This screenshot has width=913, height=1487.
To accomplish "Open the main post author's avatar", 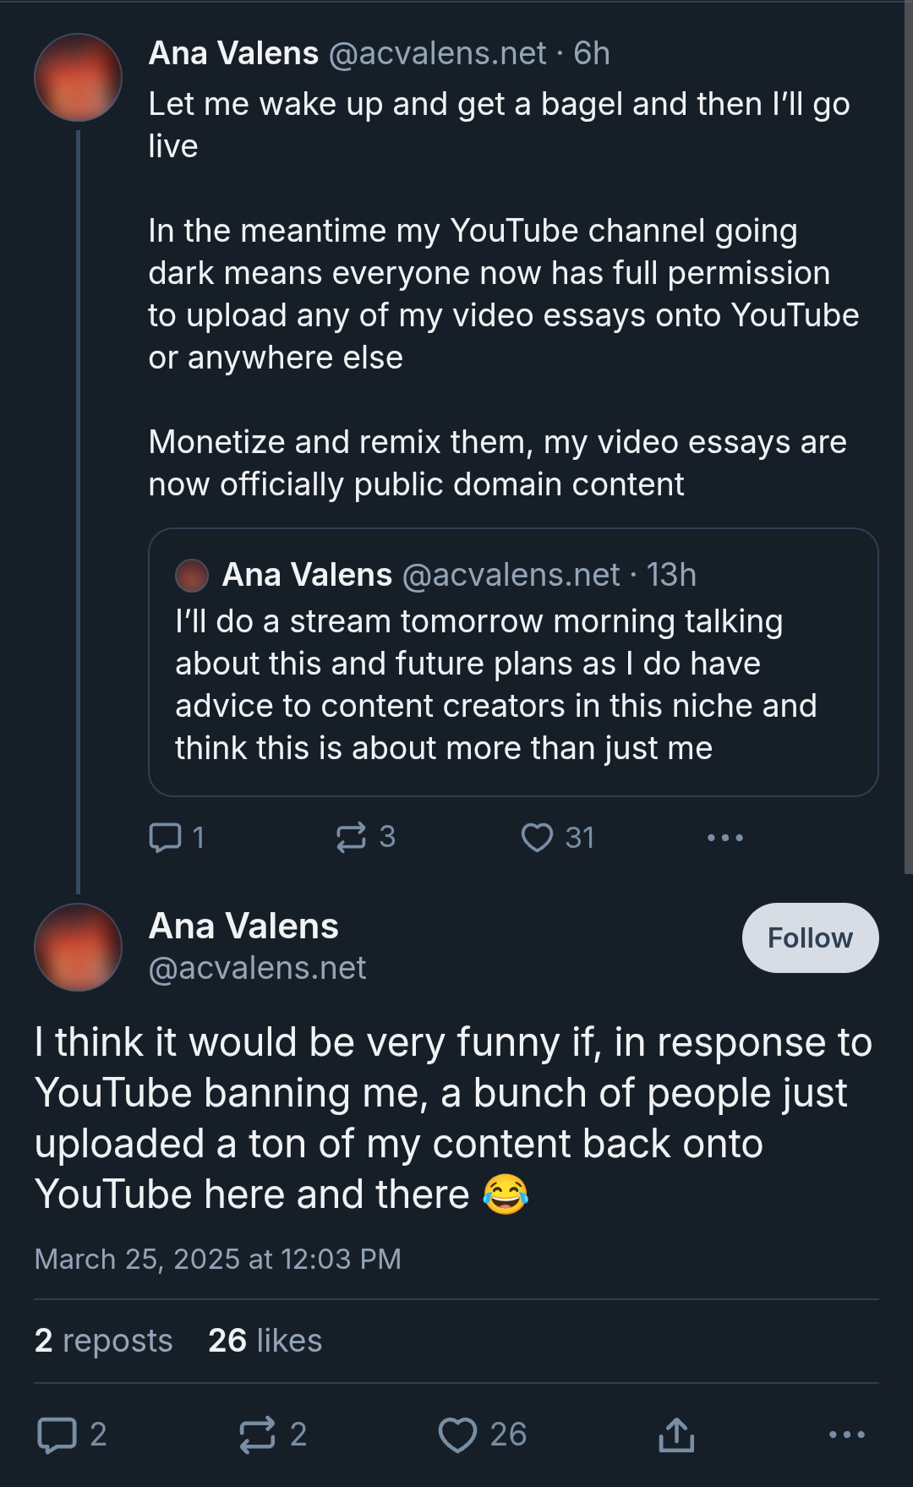I will [78, 947].
